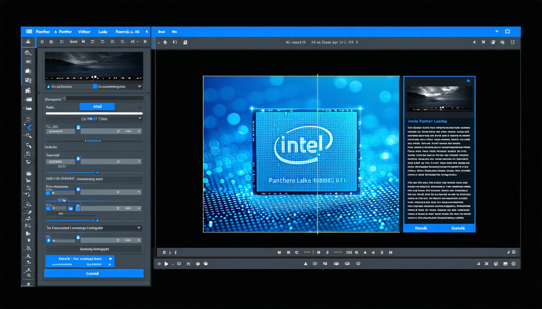Click the input field above the Ariel button
This screenshot has width=542, height=309.
105,98
